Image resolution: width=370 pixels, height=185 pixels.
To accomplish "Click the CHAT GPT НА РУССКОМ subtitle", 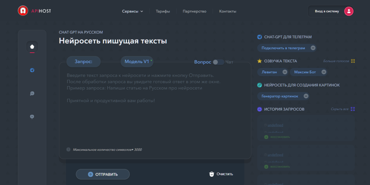I will [x=81, y=32].
